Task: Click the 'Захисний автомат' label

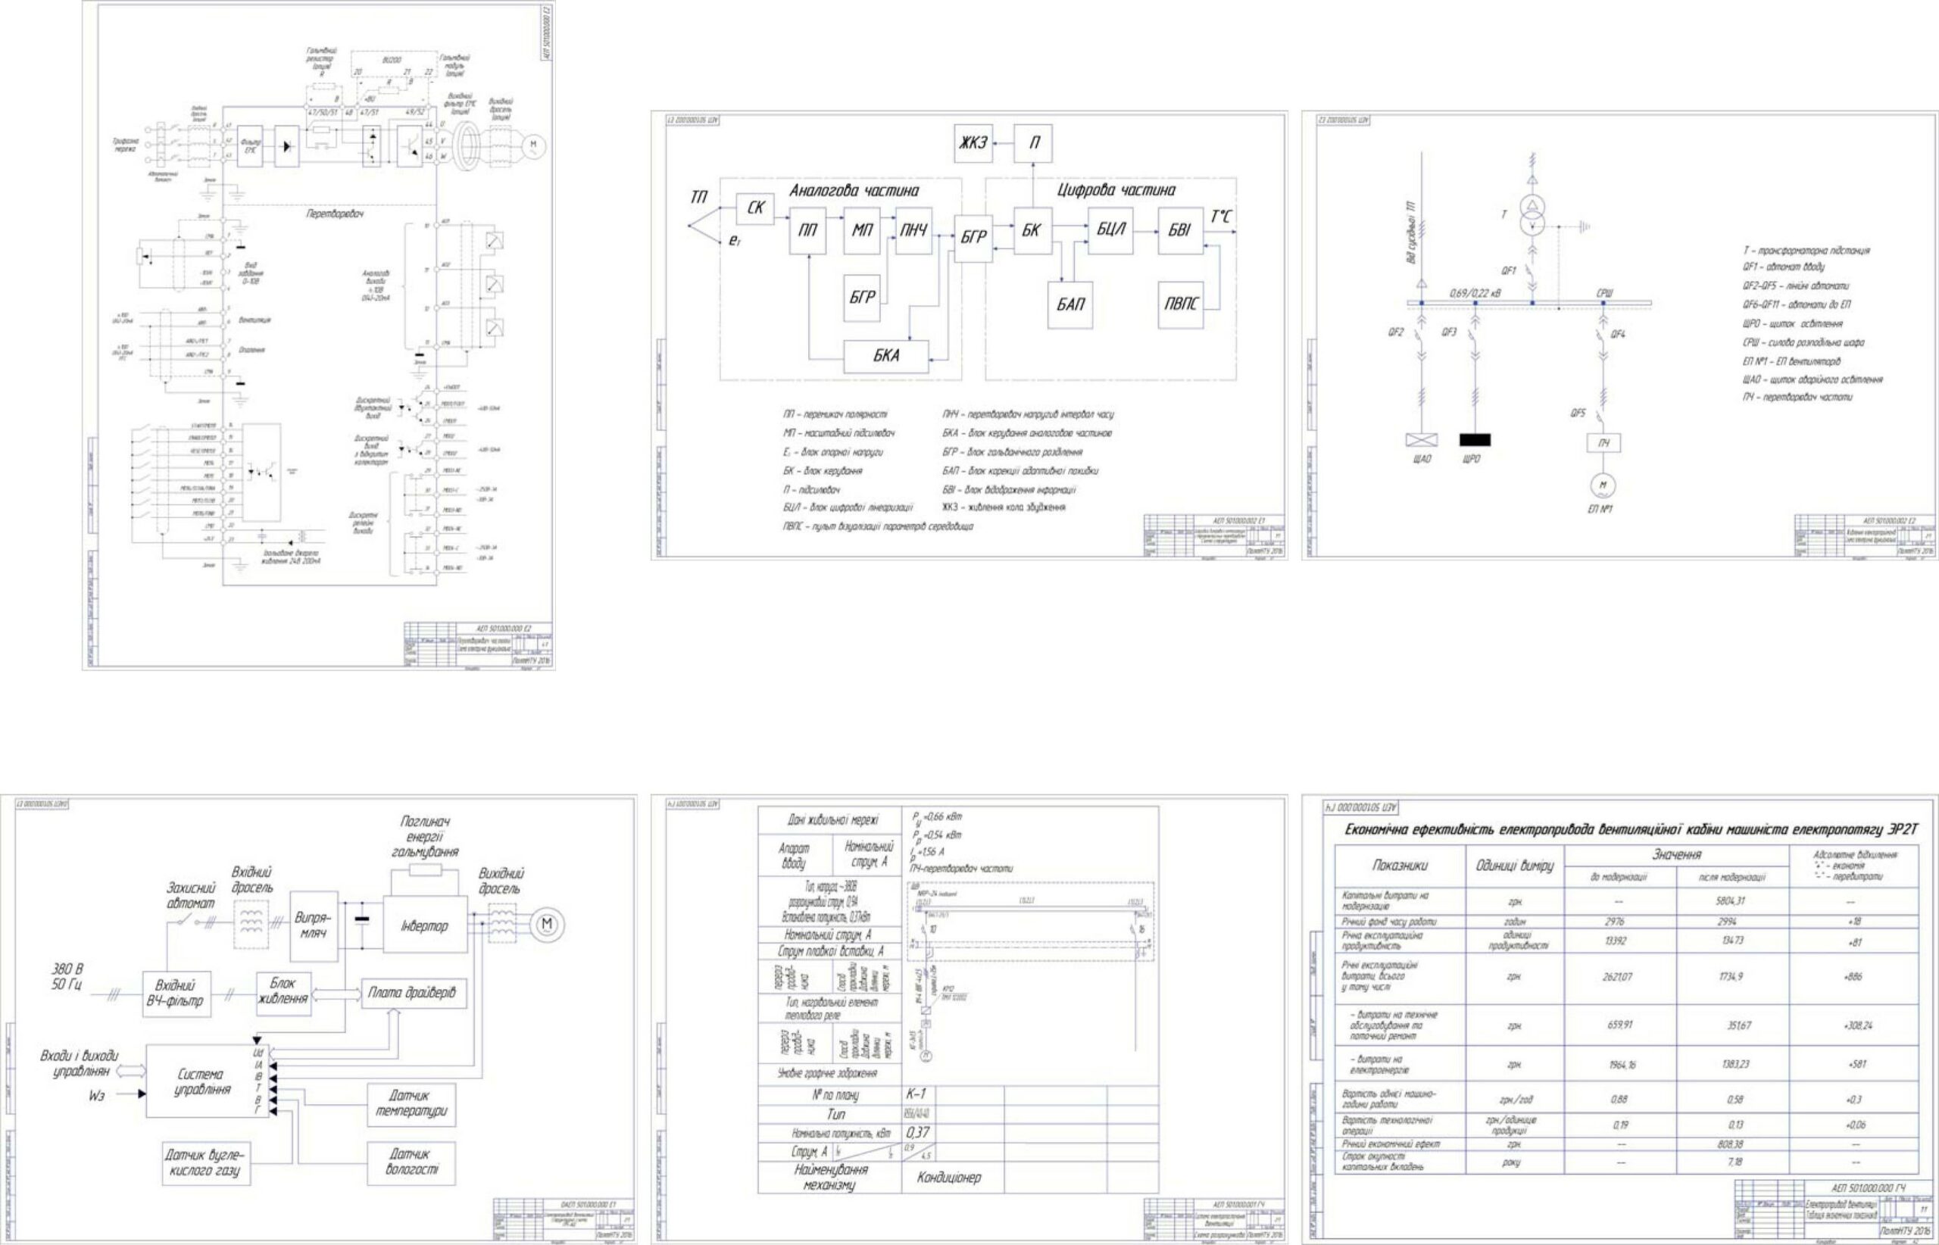Action: coord(191,896)
